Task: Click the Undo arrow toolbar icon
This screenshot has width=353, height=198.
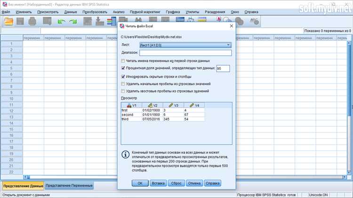Action: pos(61,21)
